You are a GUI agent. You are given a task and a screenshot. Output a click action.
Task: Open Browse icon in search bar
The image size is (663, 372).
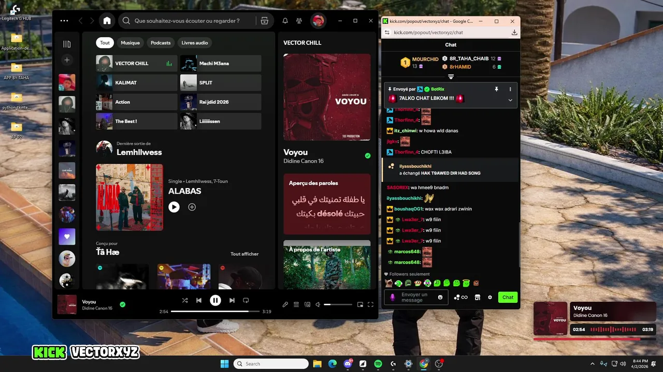(x=265, y=21)
